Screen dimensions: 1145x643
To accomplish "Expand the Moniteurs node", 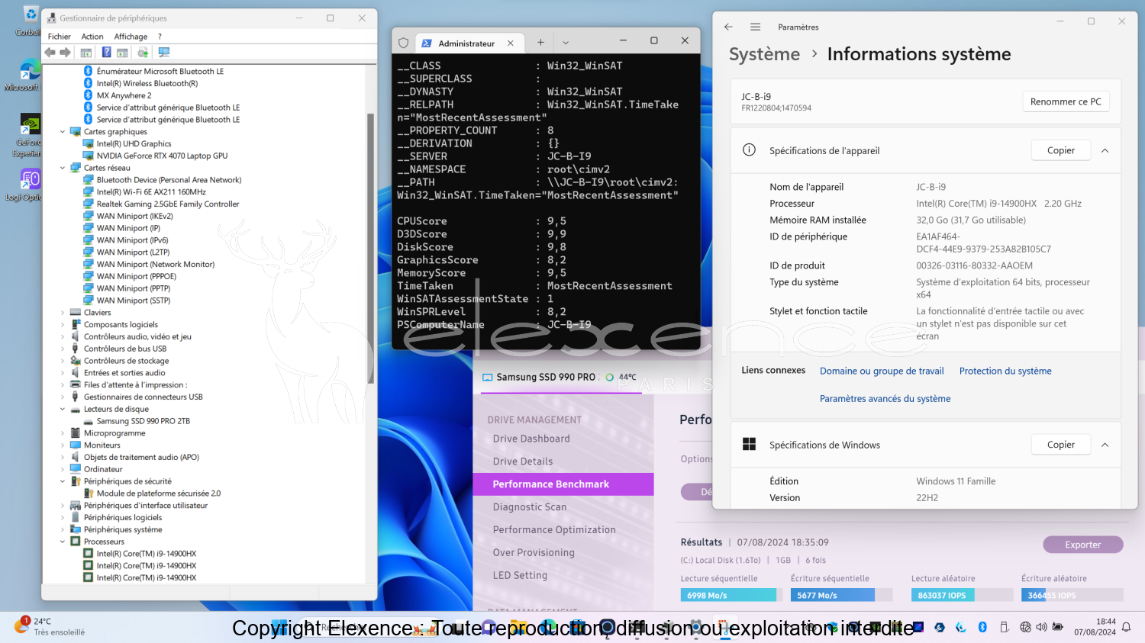I will [63, 445].
